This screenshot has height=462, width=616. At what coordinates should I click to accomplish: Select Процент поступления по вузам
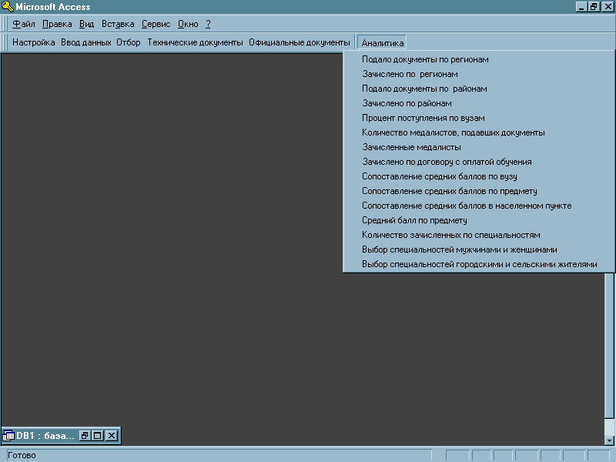click(479, 118)
